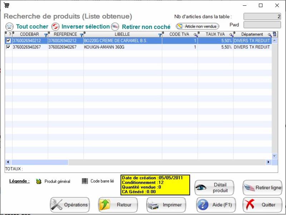Click the horizontal scrollbar right arrow
This screenshot has width=286, height=215.
(268, 162)
